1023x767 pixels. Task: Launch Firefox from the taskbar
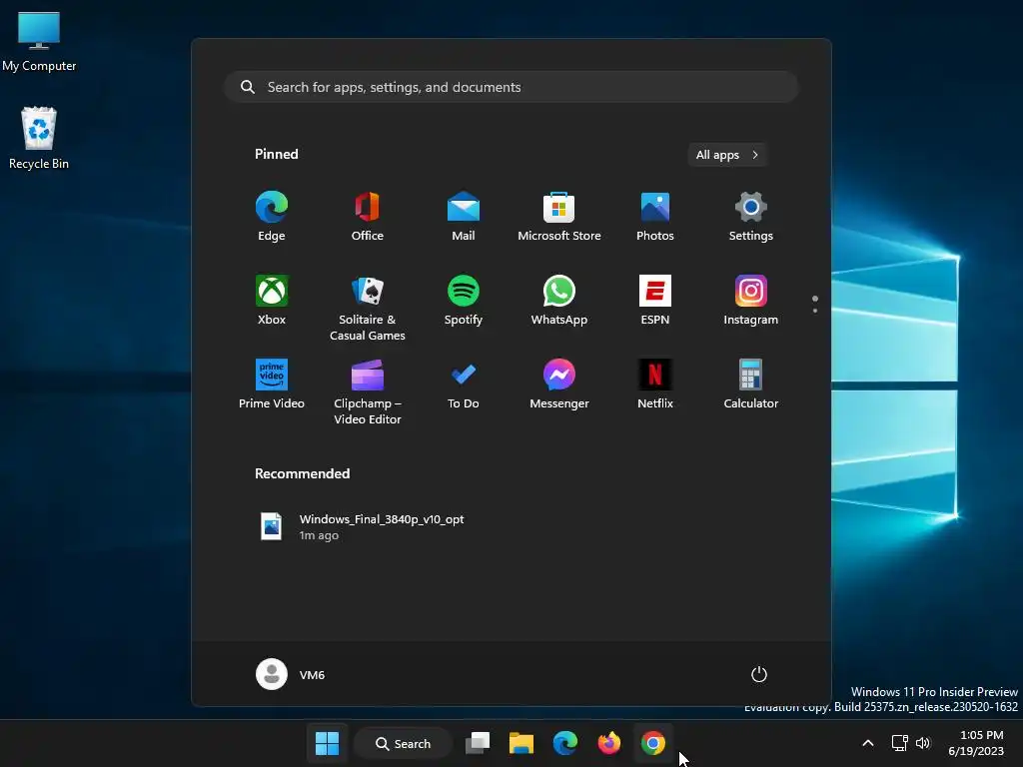click(x=609, y=743)
